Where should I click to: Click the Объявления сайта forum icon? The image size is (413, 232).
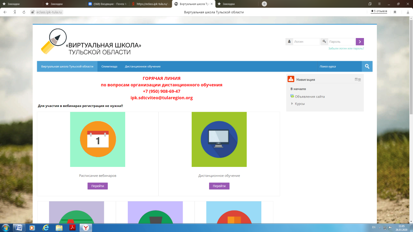point(292,96)
